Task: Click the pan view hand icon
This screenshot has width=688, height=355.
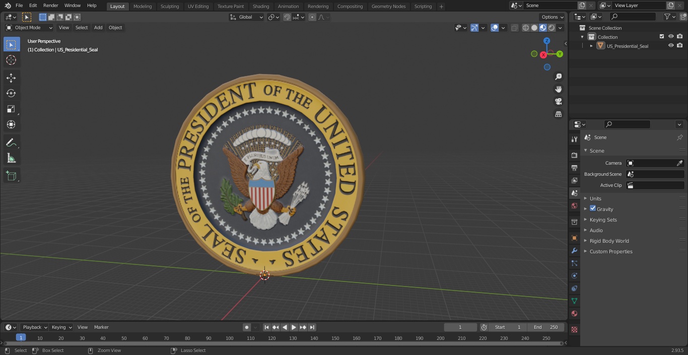Action: point(558,89)
